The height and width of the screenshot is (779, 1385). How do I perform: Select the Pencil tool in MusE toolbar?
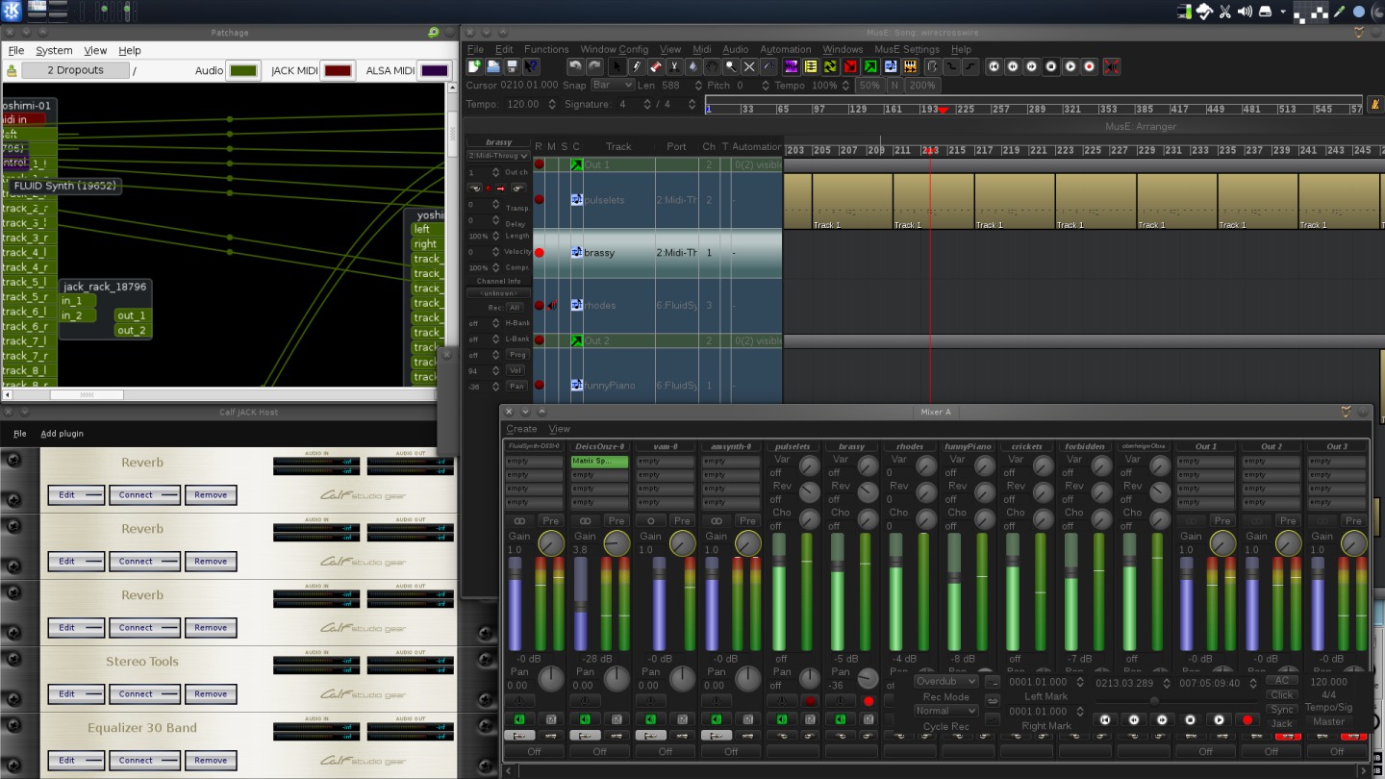point(636,66)
